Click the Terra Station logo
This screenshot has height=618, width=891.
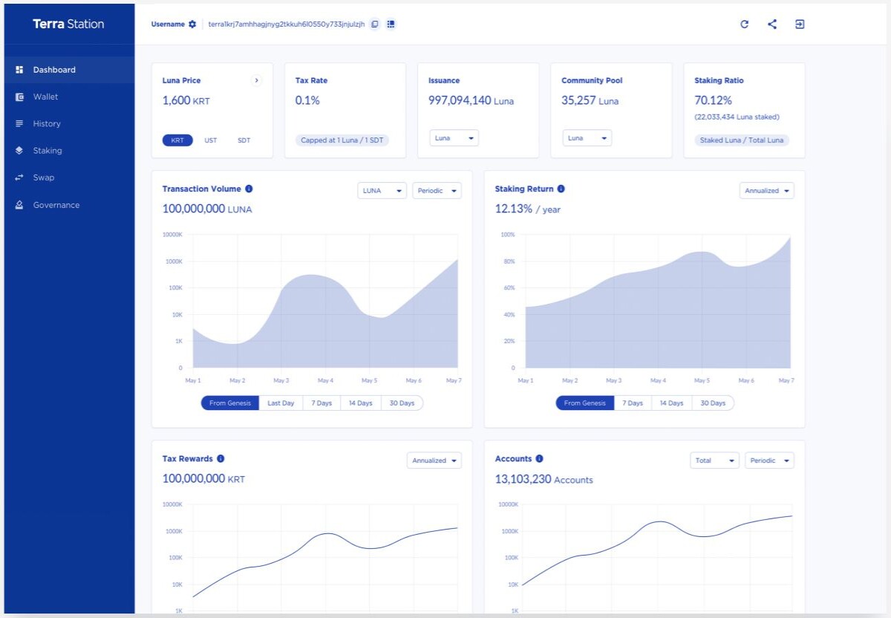click(68, 24)
